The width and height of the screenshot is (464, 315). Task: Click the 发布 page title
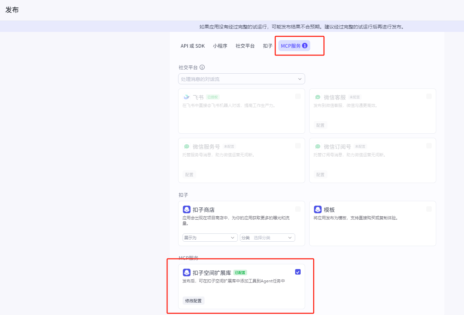(12, 10)
